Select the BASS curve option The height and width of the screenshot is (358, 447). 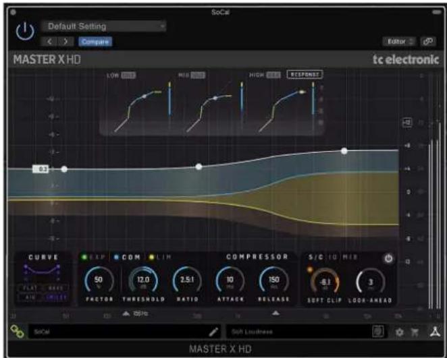[56, 288]
